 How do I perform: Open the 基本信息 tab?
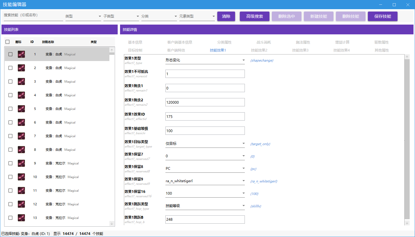[135, 42]
